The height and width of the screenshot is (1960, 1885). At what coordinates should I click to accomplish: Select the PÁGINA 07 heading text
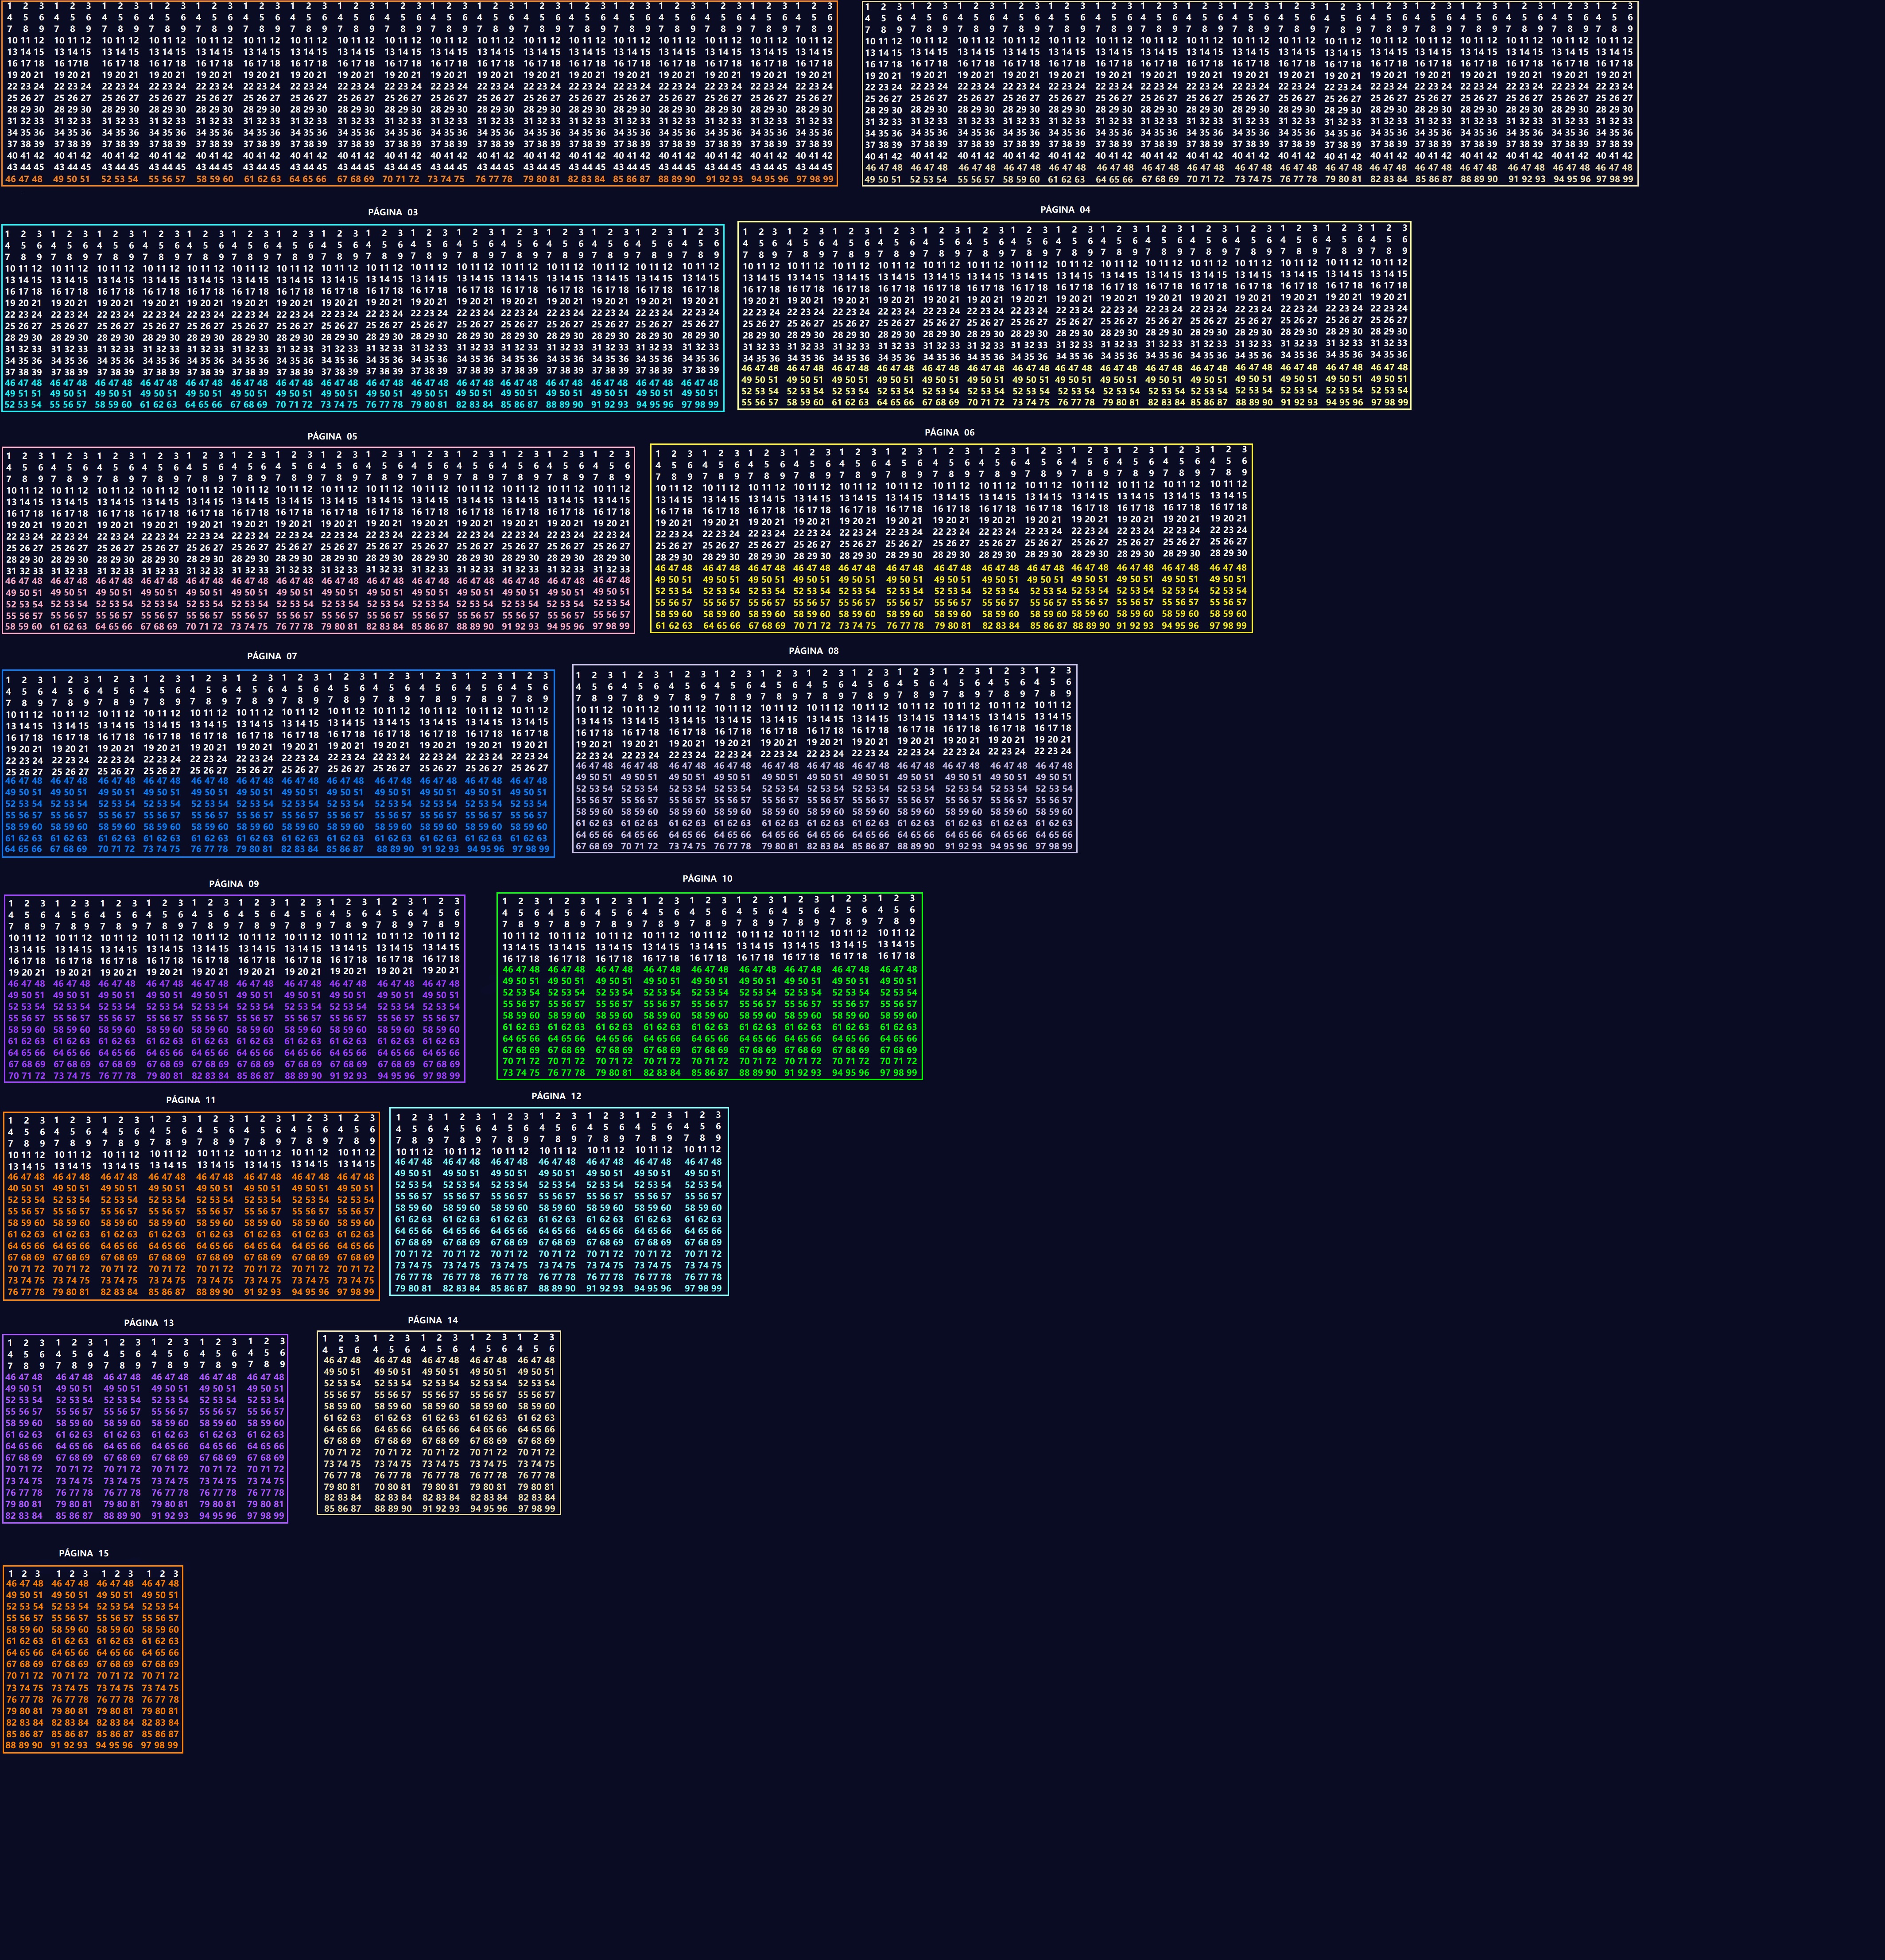[x=272, y=656]
